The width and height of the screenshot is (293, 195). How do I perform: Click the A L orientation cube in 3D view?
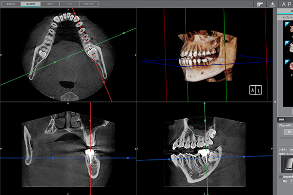(255, 90)
